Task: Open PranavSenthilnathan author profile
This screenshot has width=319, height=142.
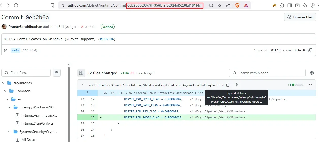Action: [x=26, y=27]
